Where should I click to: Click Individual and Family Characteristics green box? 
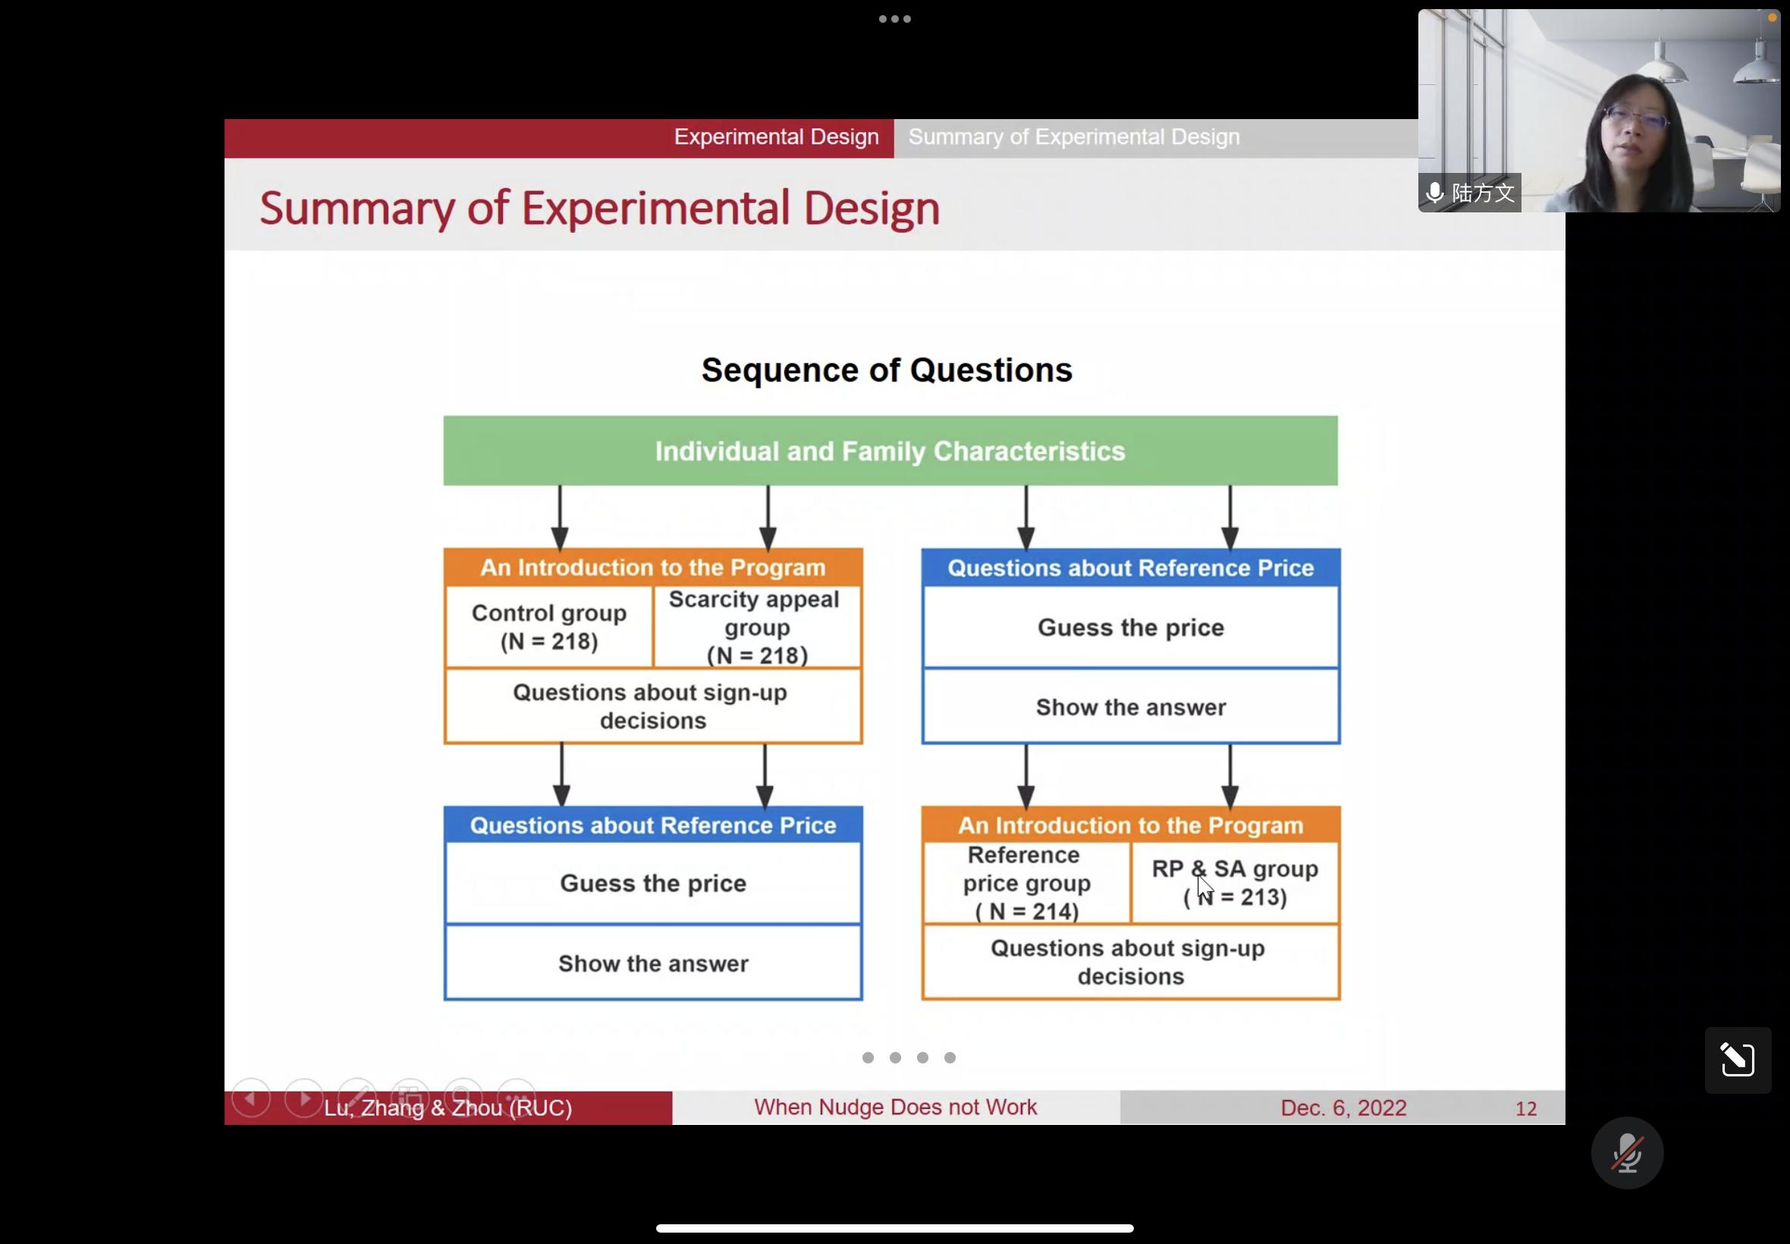coord(890,451)
